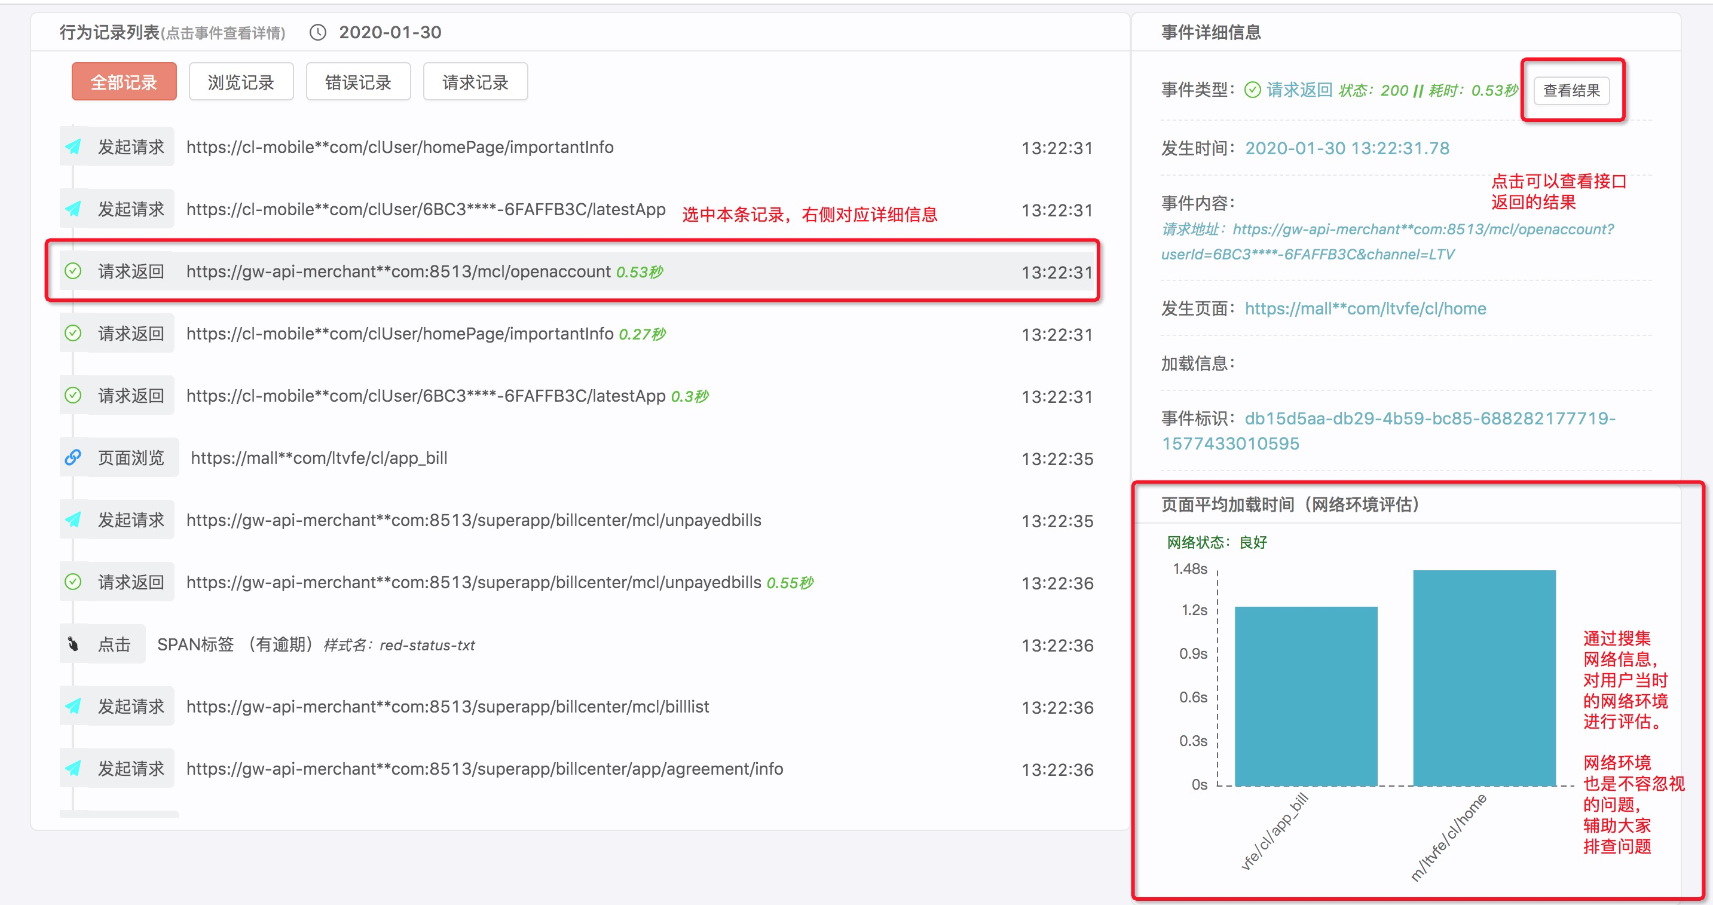This screenshot has width=1713, height=905.
Task: Show only 请求记录 entries
Action: tap(475, 82)
